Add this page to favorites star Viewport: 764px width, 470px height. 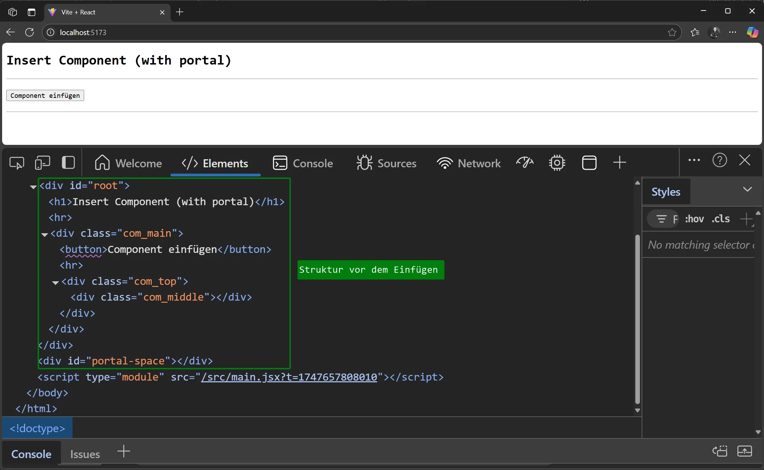(672, 32)
